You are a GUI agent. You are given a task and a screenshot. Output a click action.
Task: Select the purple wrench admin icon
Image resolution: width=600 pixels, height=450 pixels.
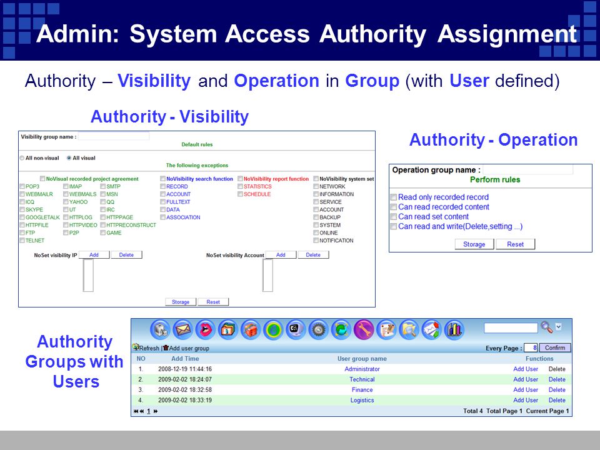tap(364, 329)
